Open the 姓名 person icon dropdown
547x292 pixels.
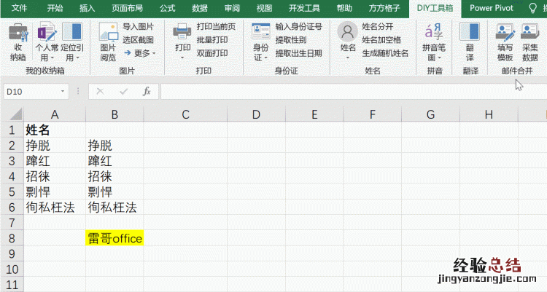click(x=347, y=41)
